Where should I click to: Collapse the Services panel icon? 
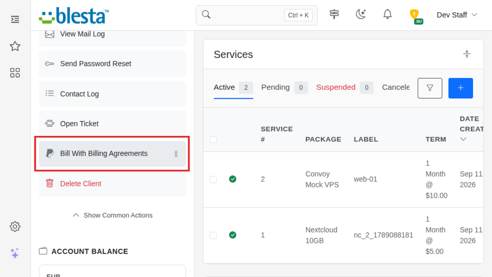pyautogui.click(x=467, y=54)
